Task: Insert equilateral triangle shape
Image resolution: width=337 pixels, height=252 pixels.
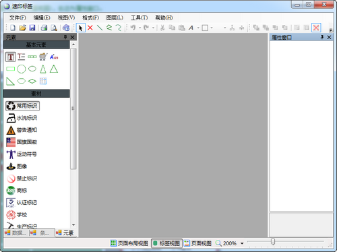Action: (x=54, y=69)
